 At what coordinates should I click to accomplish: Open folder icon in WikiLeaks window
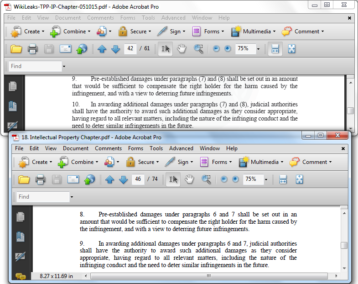pos(16,49)
